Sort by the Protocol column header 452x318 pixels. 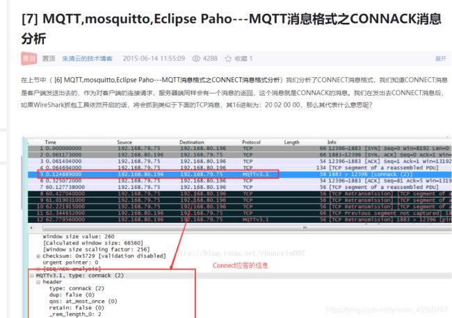[x=251, y=142]
